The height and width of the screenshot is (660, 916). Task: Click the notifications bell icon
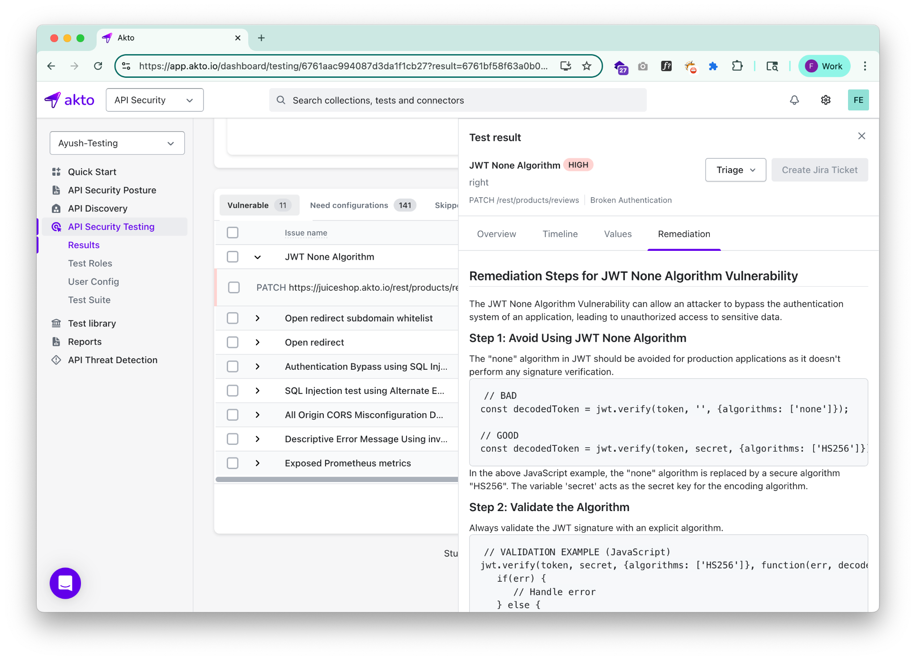[794, 100]
